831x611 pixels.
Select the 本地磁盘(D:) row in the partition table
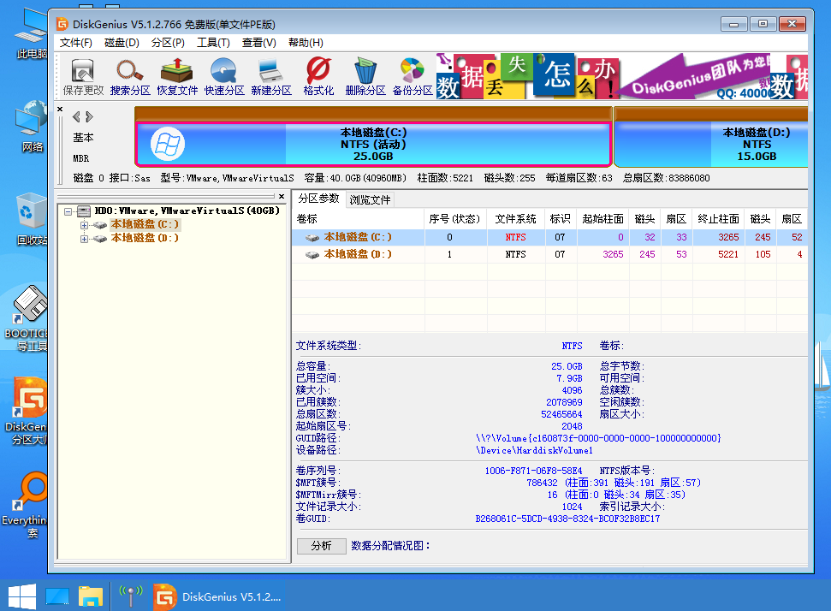pyautogui.click(x=358, y=254)
